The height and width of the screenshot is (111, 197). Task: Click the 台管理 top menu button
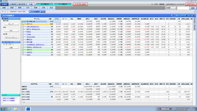click(5, 4)
